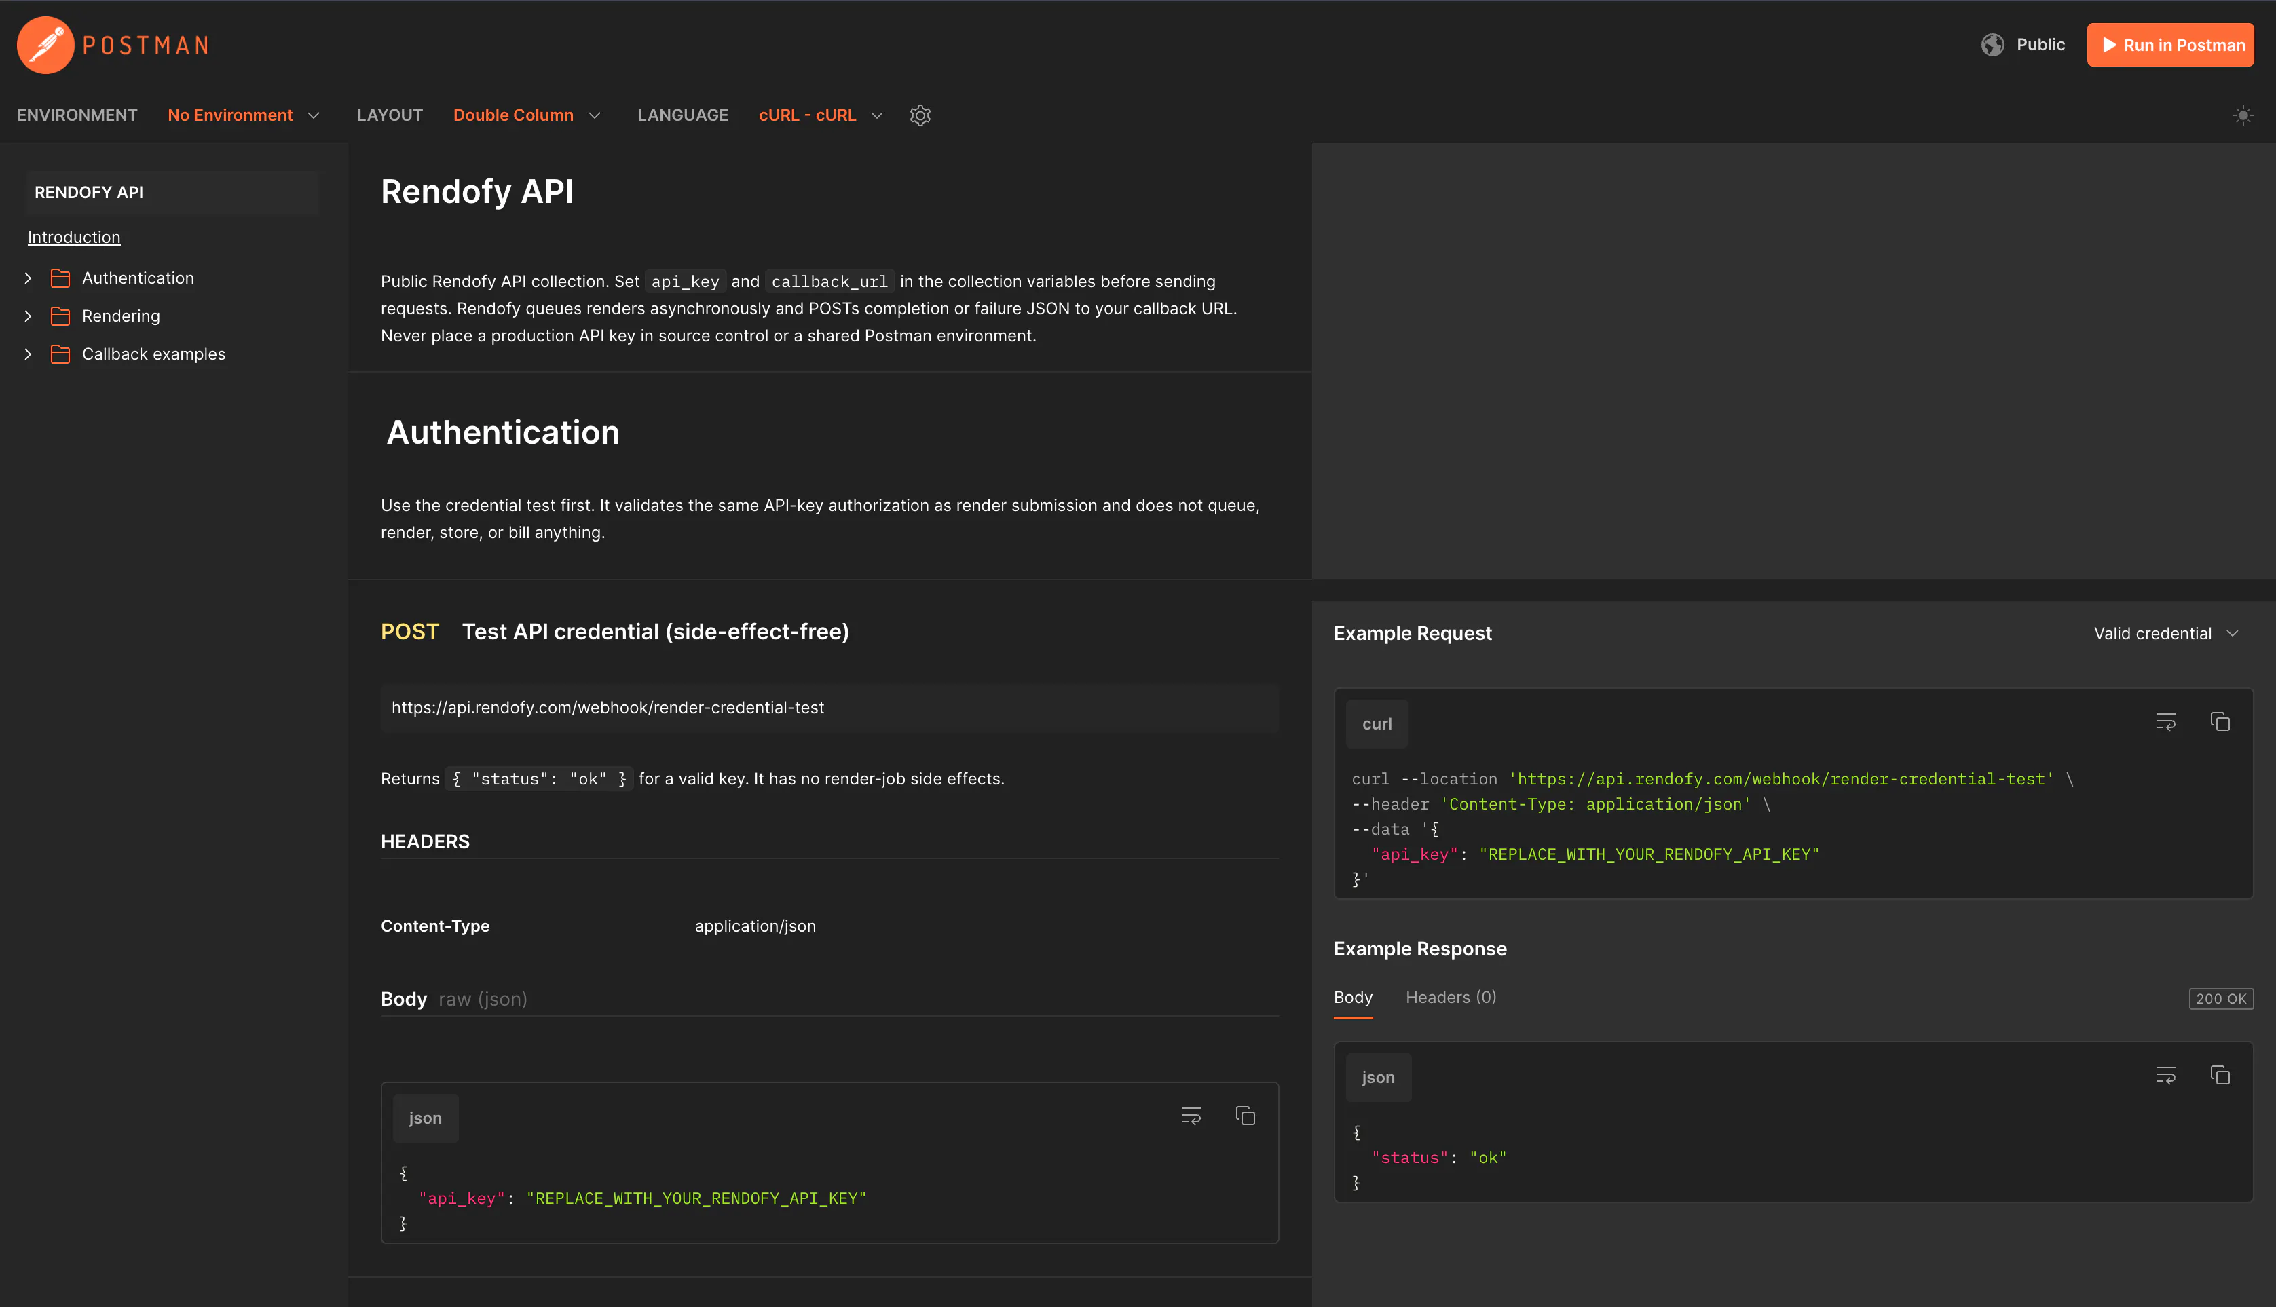Click the Example Request heading

coord(1413,634)
